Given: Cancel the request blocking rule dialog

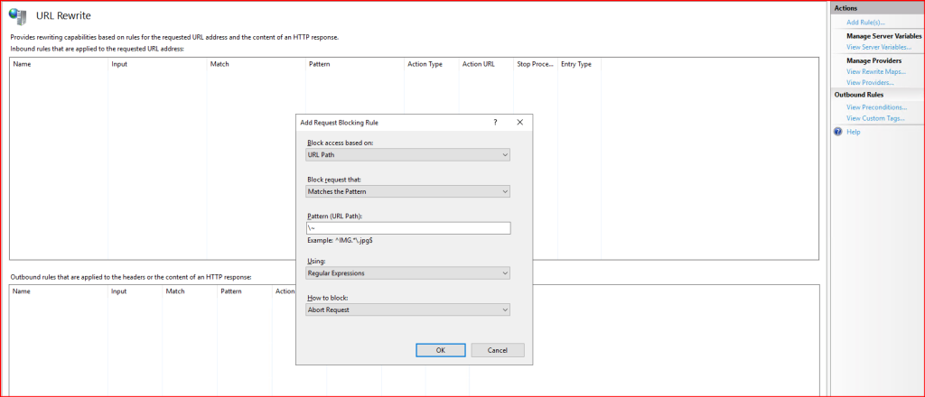Looking at the screenshot, I should 497,350.
